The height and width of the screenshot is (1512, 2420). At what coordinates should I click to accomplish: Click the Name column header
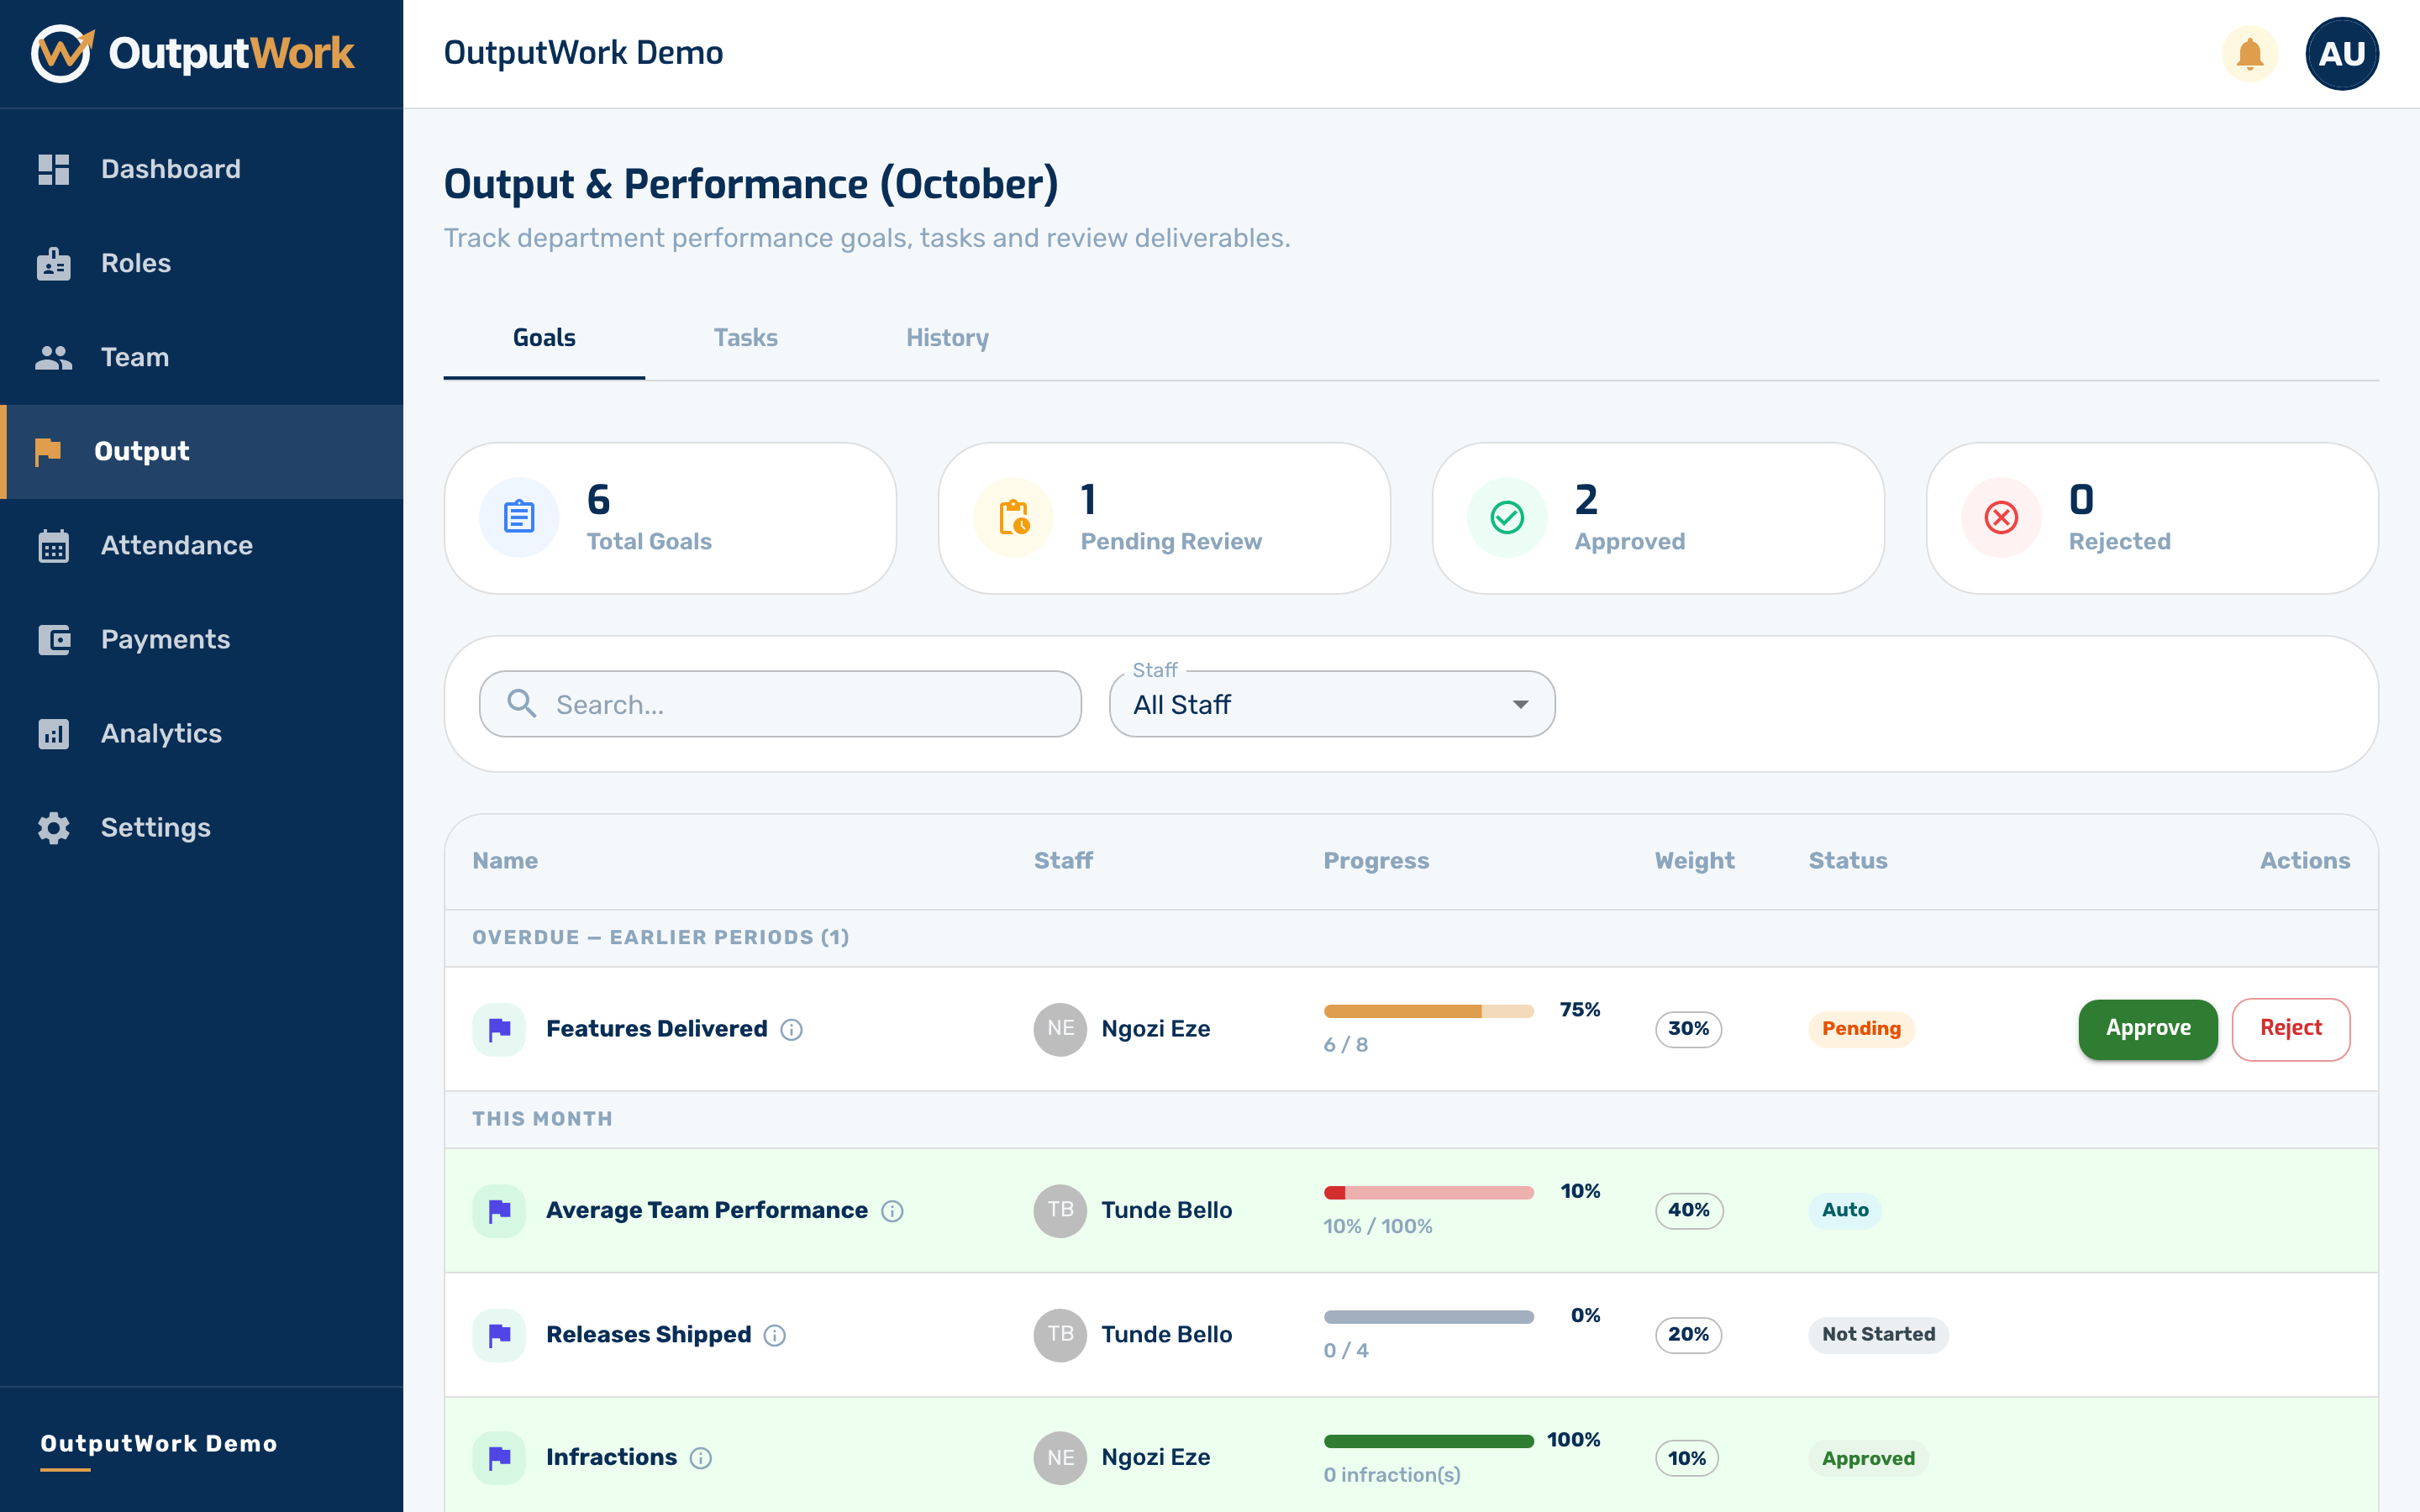point(505,860)
